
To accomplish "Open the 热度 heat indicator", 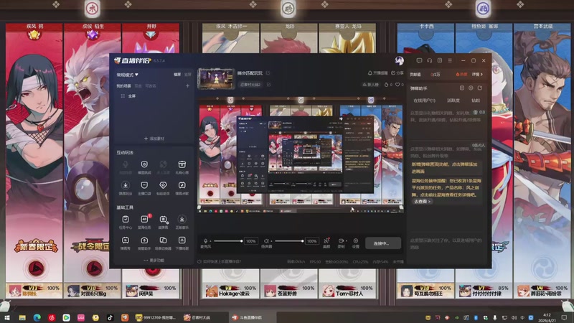I will coord(461,75).
